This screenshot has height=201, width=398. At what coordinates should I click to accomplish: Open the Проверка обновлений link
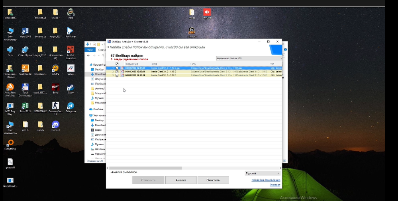(266, 180)
